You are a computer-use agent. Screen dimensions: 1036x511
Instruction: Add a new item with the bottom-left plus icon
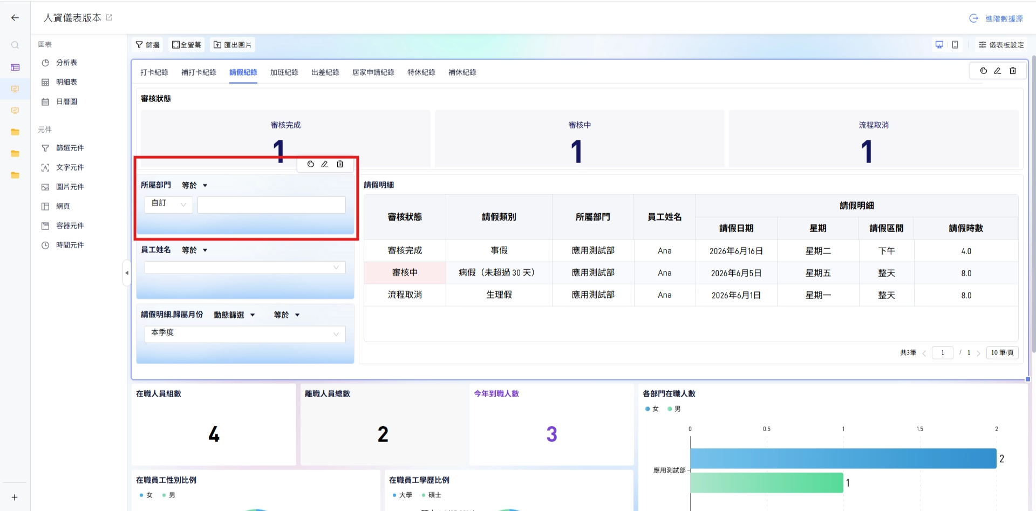point(15,498)
